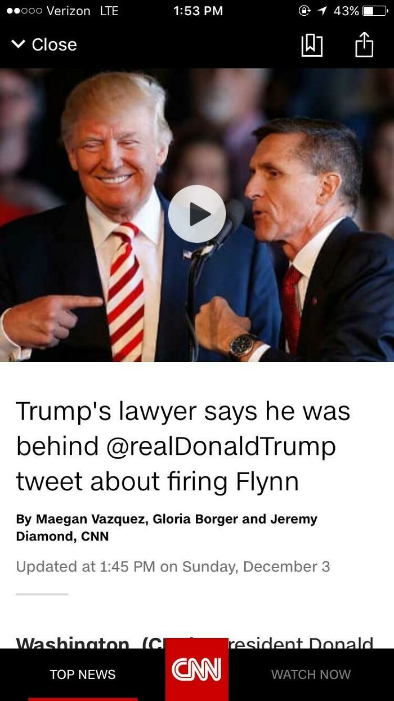This screenshot has height=701, width=394.
Task: Tap the 43% battery percentage
Action: click(x=346, y=11)
